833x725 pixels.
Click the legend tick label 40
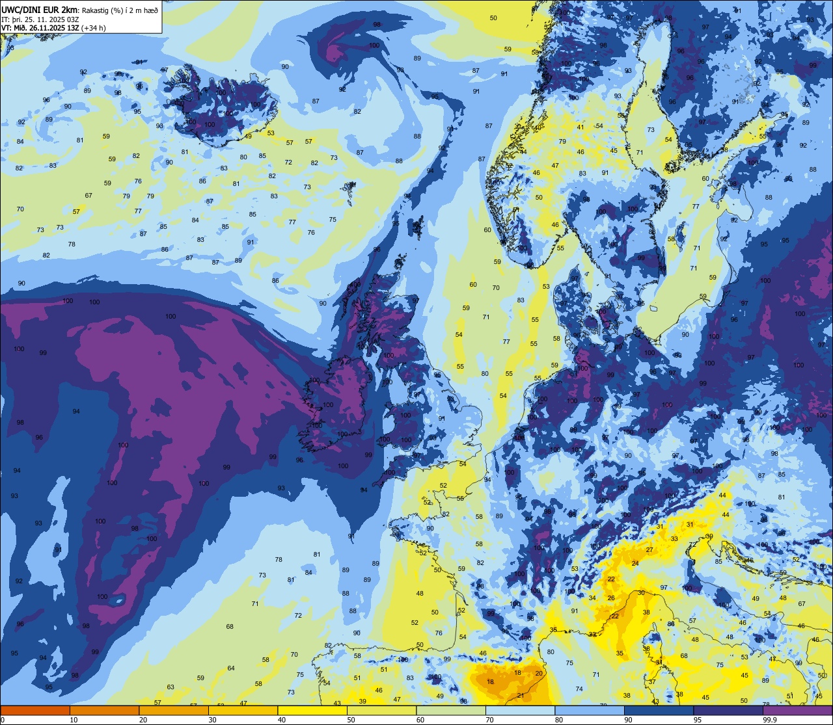(x=282, y=720)
